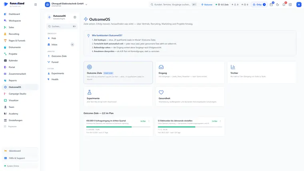Open the Eingang inbox tray card icon
The image size is (304, 171).
click(x=161, y=67)
